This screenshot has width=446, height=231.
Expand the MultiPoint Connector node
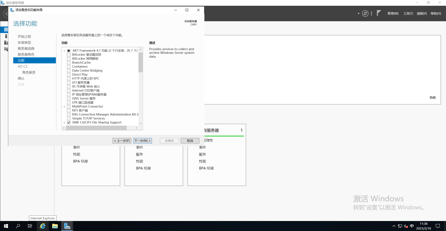(64, 107)
